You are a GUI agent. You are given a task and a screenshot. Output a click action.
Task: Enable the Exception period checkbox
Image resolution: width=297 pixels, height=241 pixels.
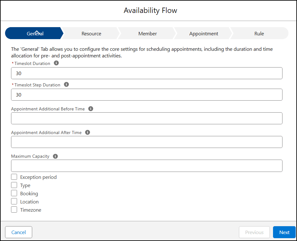pyautogui.click(x=14, y=177)
